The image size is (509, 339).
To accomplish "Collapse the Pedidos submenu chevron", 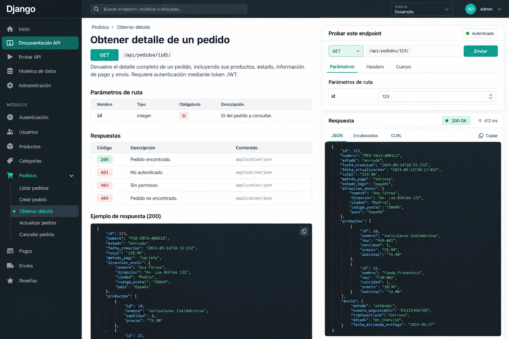I will (72, 176).
